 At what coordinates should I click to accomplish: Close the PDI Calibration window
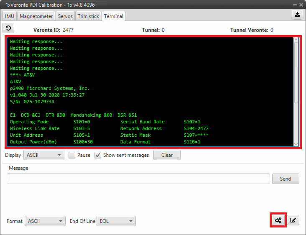point(300,4)
